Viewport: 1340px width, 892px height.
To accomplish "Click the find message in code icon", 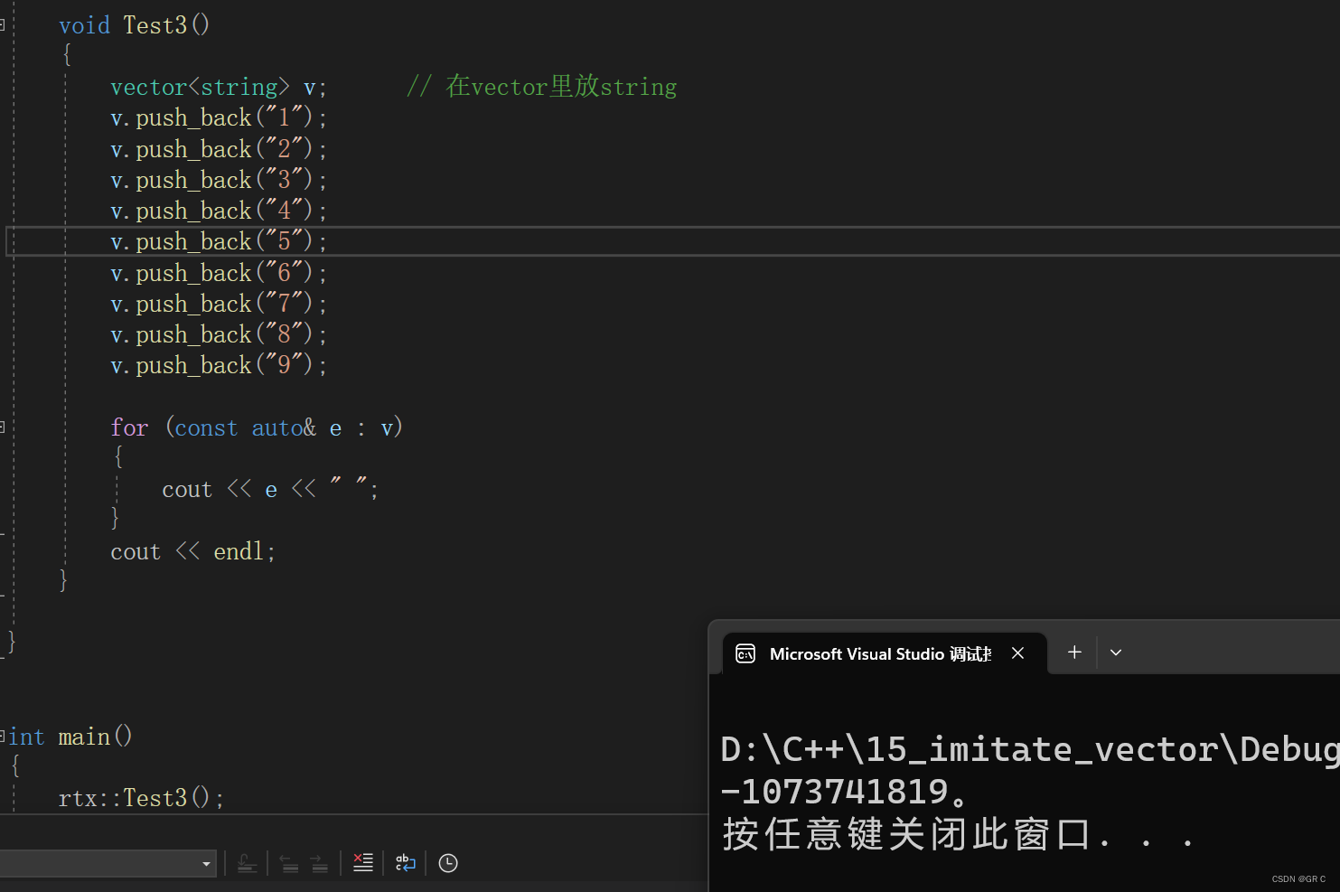I will [247, 863].
